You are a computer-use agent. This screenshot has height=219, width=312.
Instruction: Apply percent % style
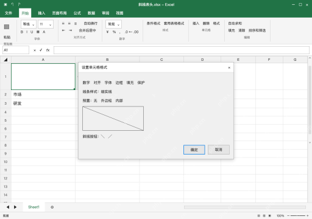(x=114, y=32)
